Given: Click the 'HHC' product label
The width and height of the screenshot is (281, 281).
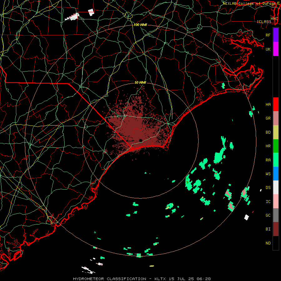Looking at the screenshot, I should click(x=274, y=18).
